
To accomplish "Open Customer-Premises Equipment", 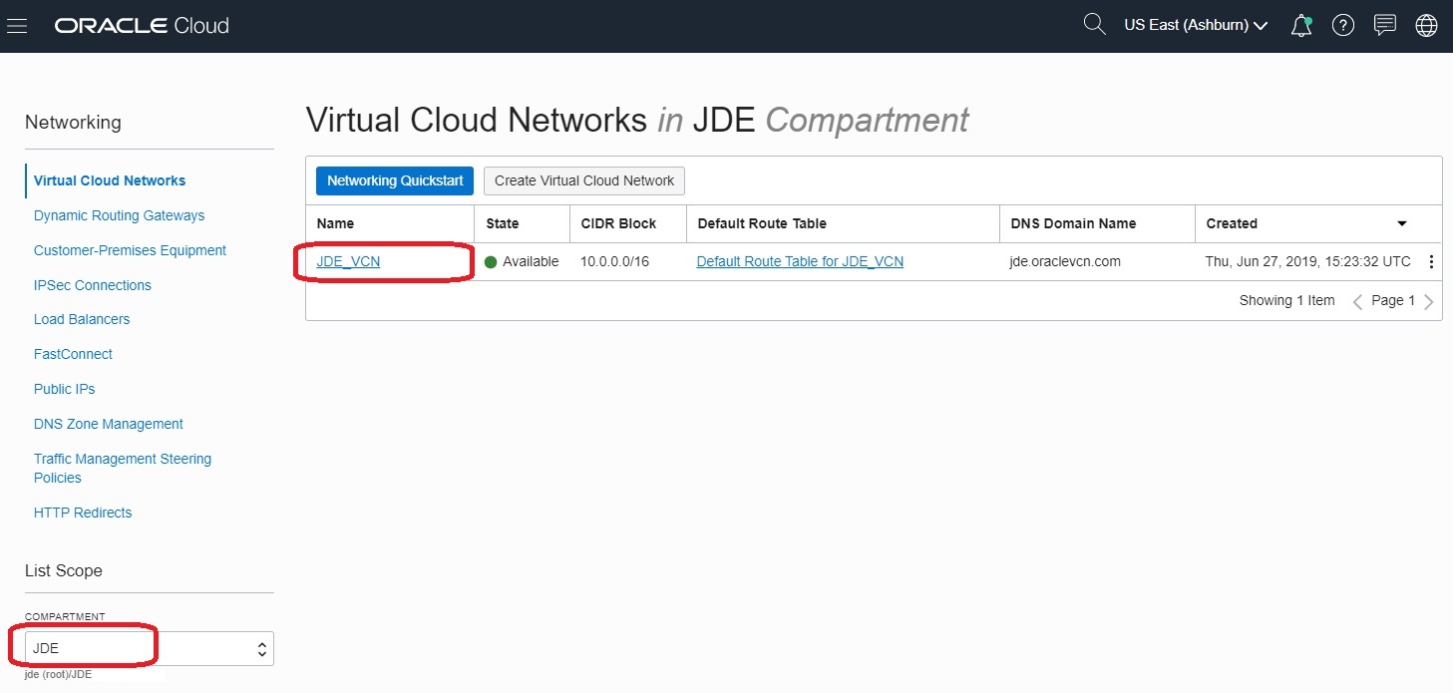I will (130, 250).
